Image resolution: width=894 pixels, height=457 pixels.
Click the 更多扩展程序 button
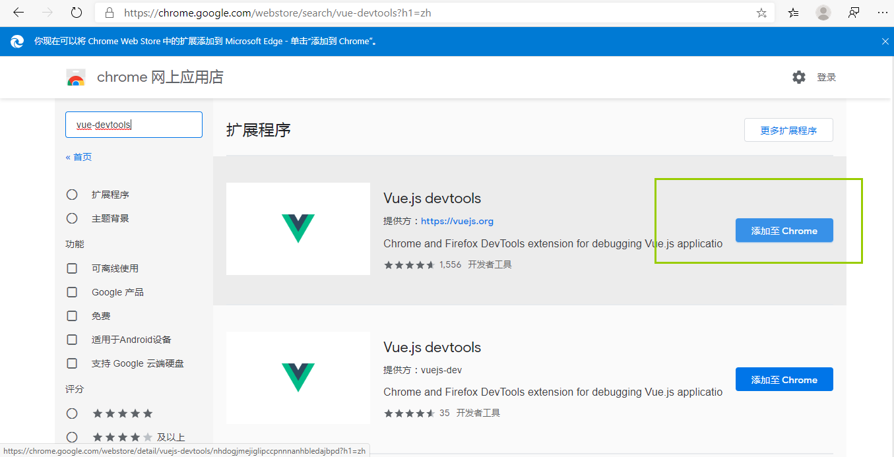[x=788, y=130]
